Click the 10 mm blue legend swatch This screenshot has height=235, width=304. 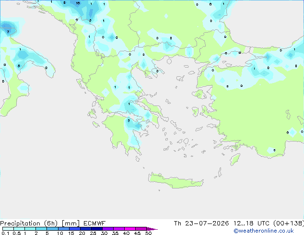64,229
